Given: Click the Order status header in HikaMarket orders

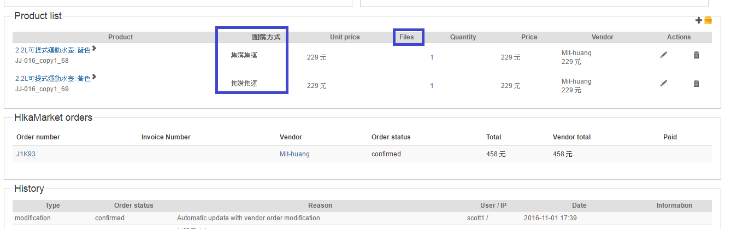Looking at the screenshot, I should (x=391, y=137).
